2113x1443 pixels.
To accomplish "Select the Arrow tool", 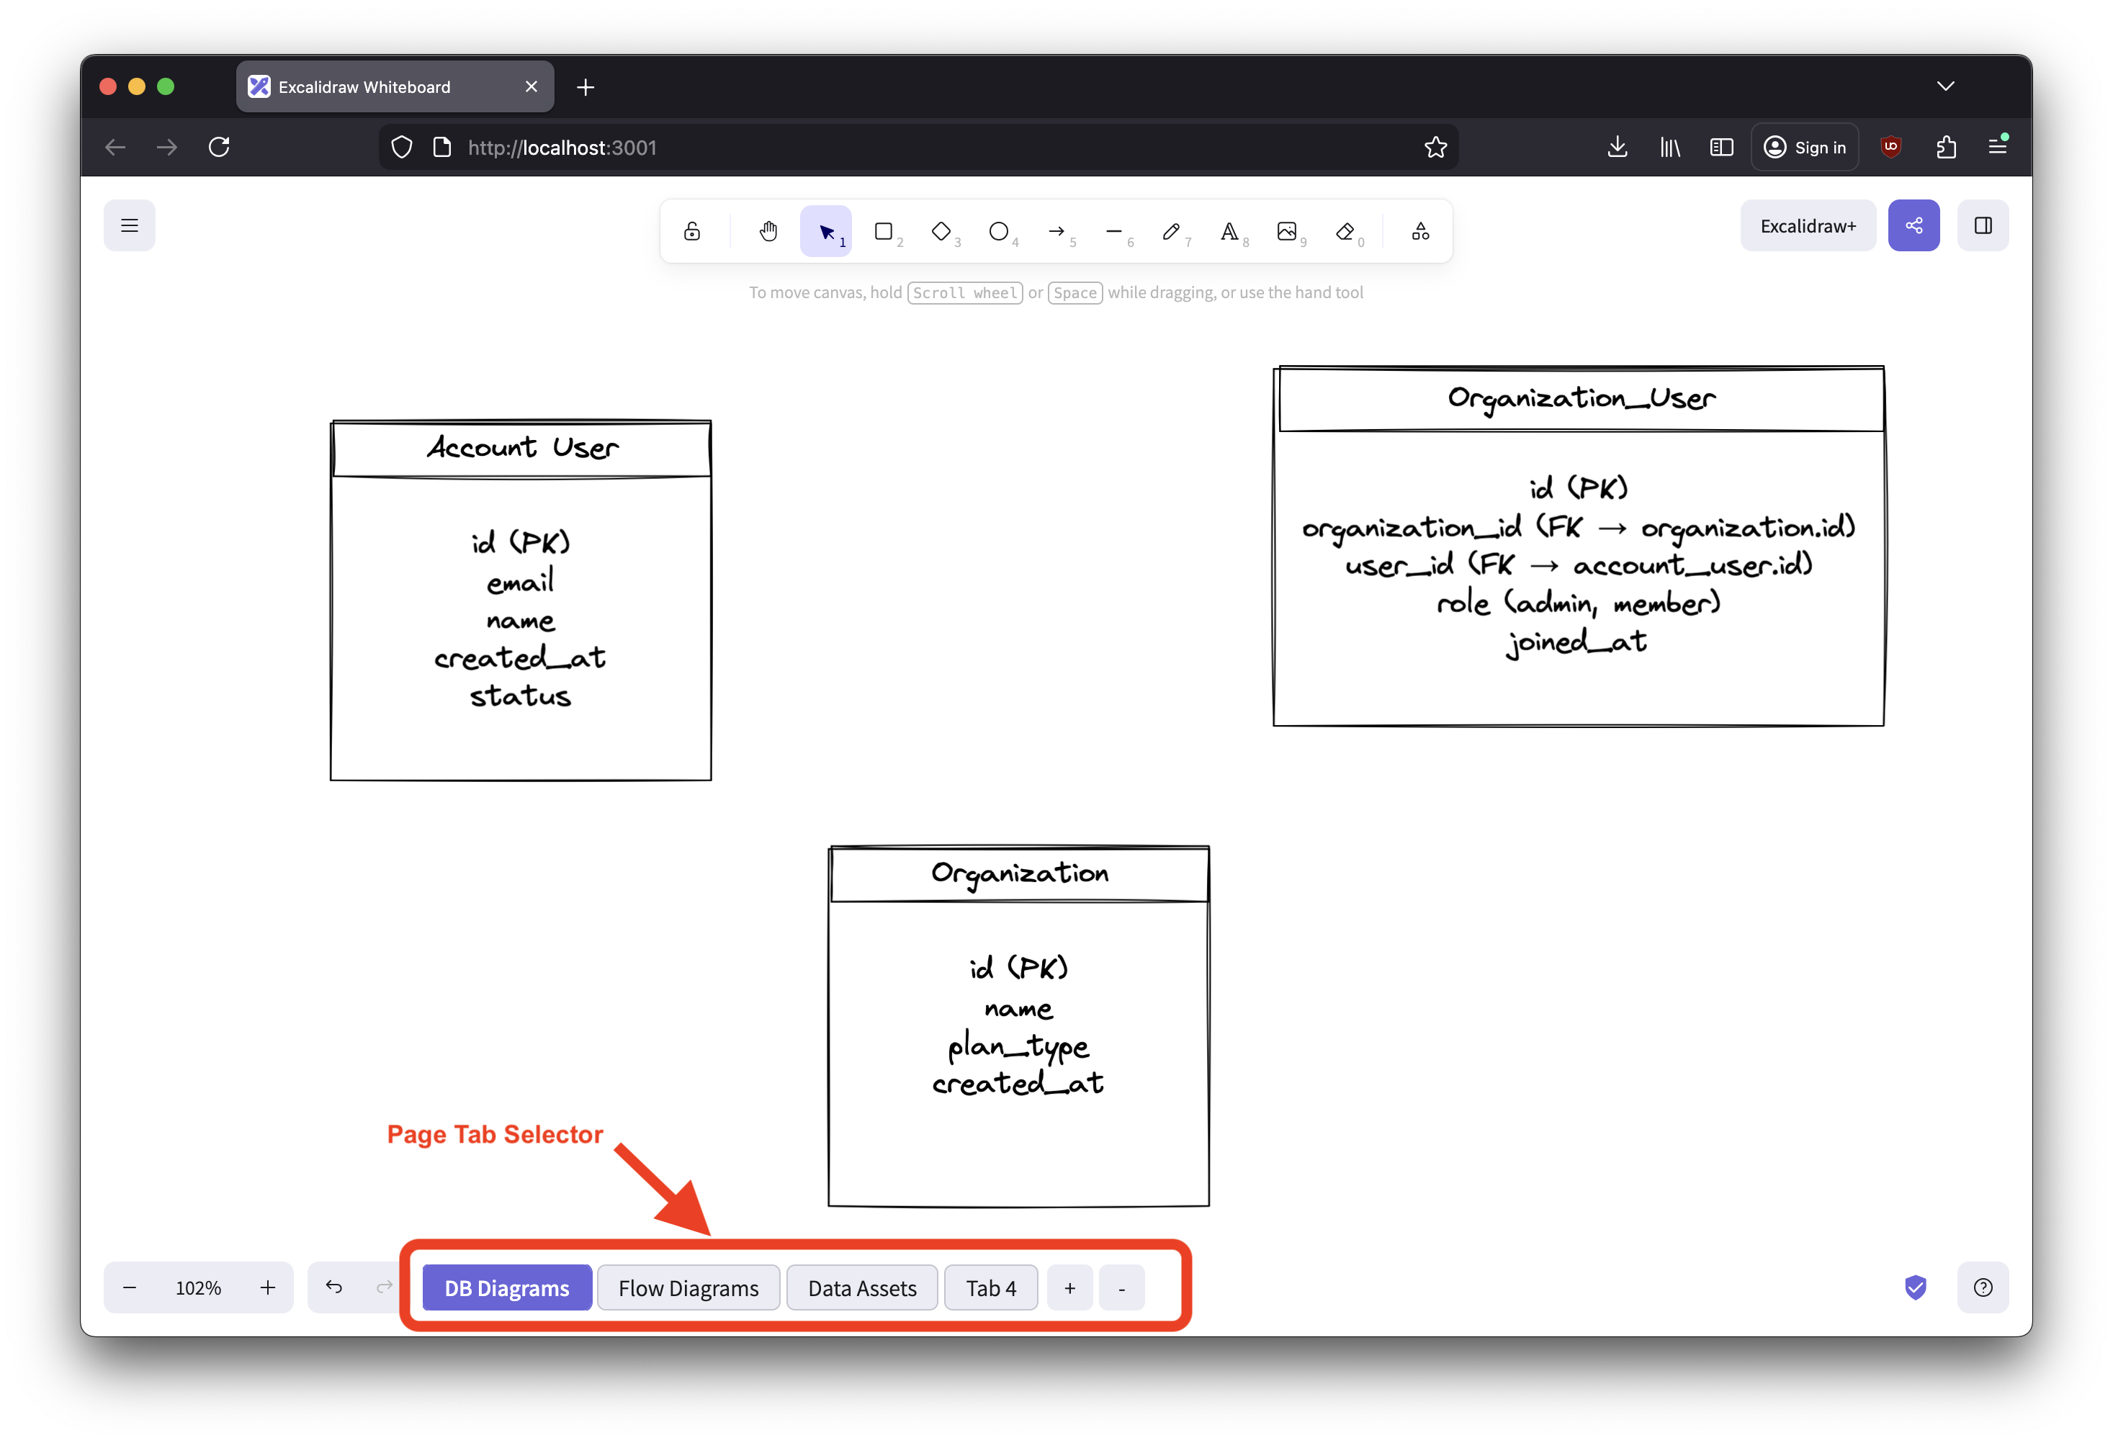I will pos(1056,231).
